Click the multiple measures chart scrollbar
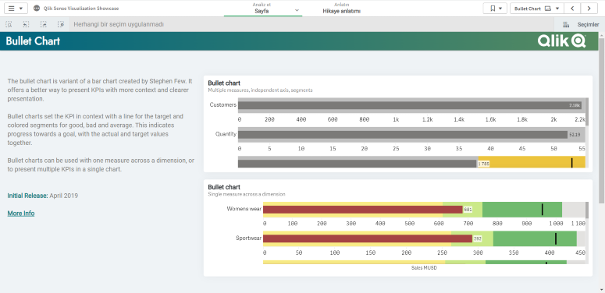Viewport: 605px width, 293px height. coord(587,111)
